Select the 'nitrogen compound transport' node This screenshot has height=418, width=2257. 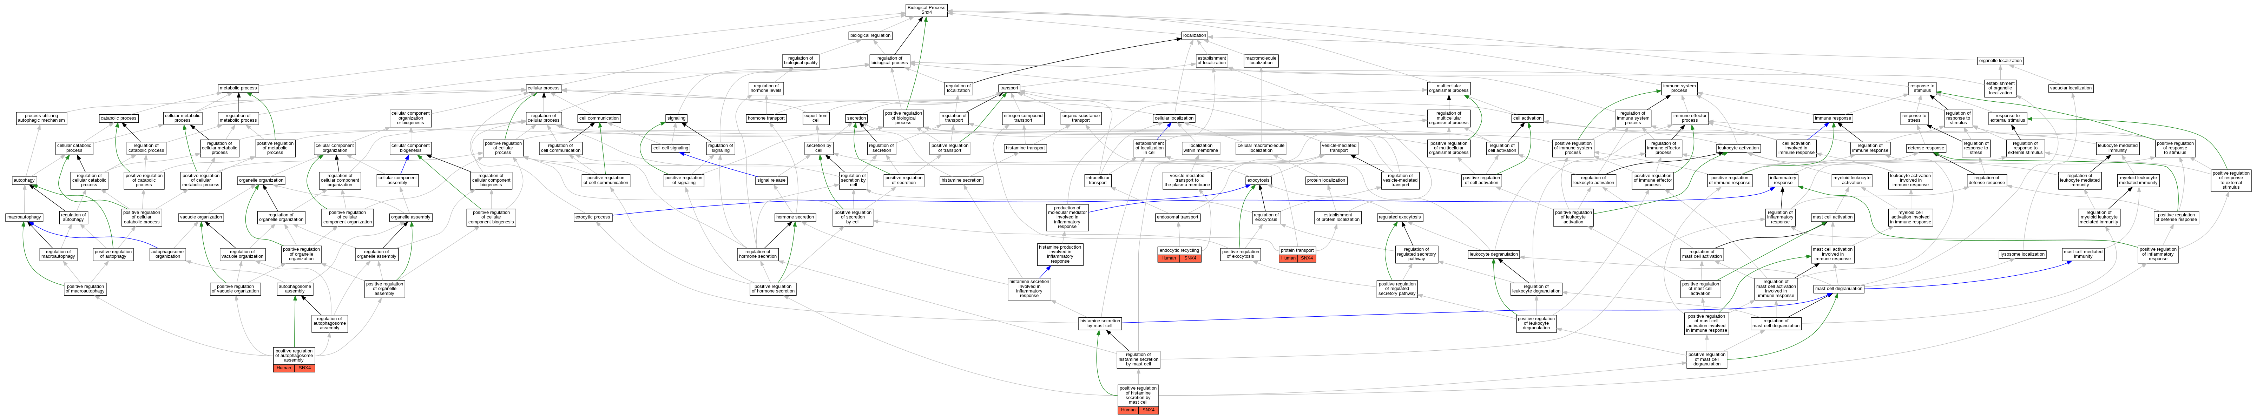tap(1024, 118)
